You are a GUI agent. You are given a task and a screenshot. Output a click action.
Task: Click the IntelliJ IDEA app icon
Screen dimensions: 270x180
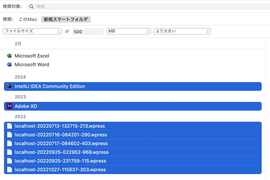(x=9, y=86)
